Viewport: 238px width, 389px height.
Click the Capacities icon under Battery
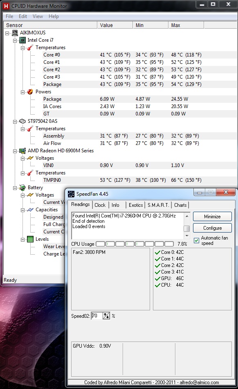[30, 210]
